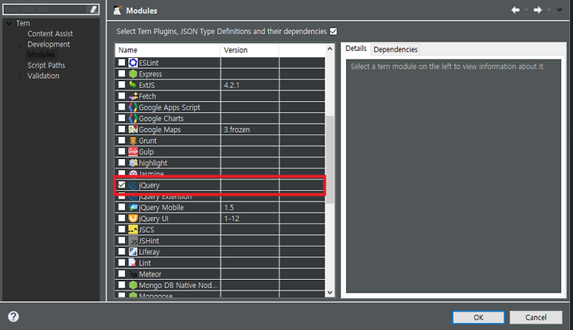Click the Liferay module icon

point(133,251)
